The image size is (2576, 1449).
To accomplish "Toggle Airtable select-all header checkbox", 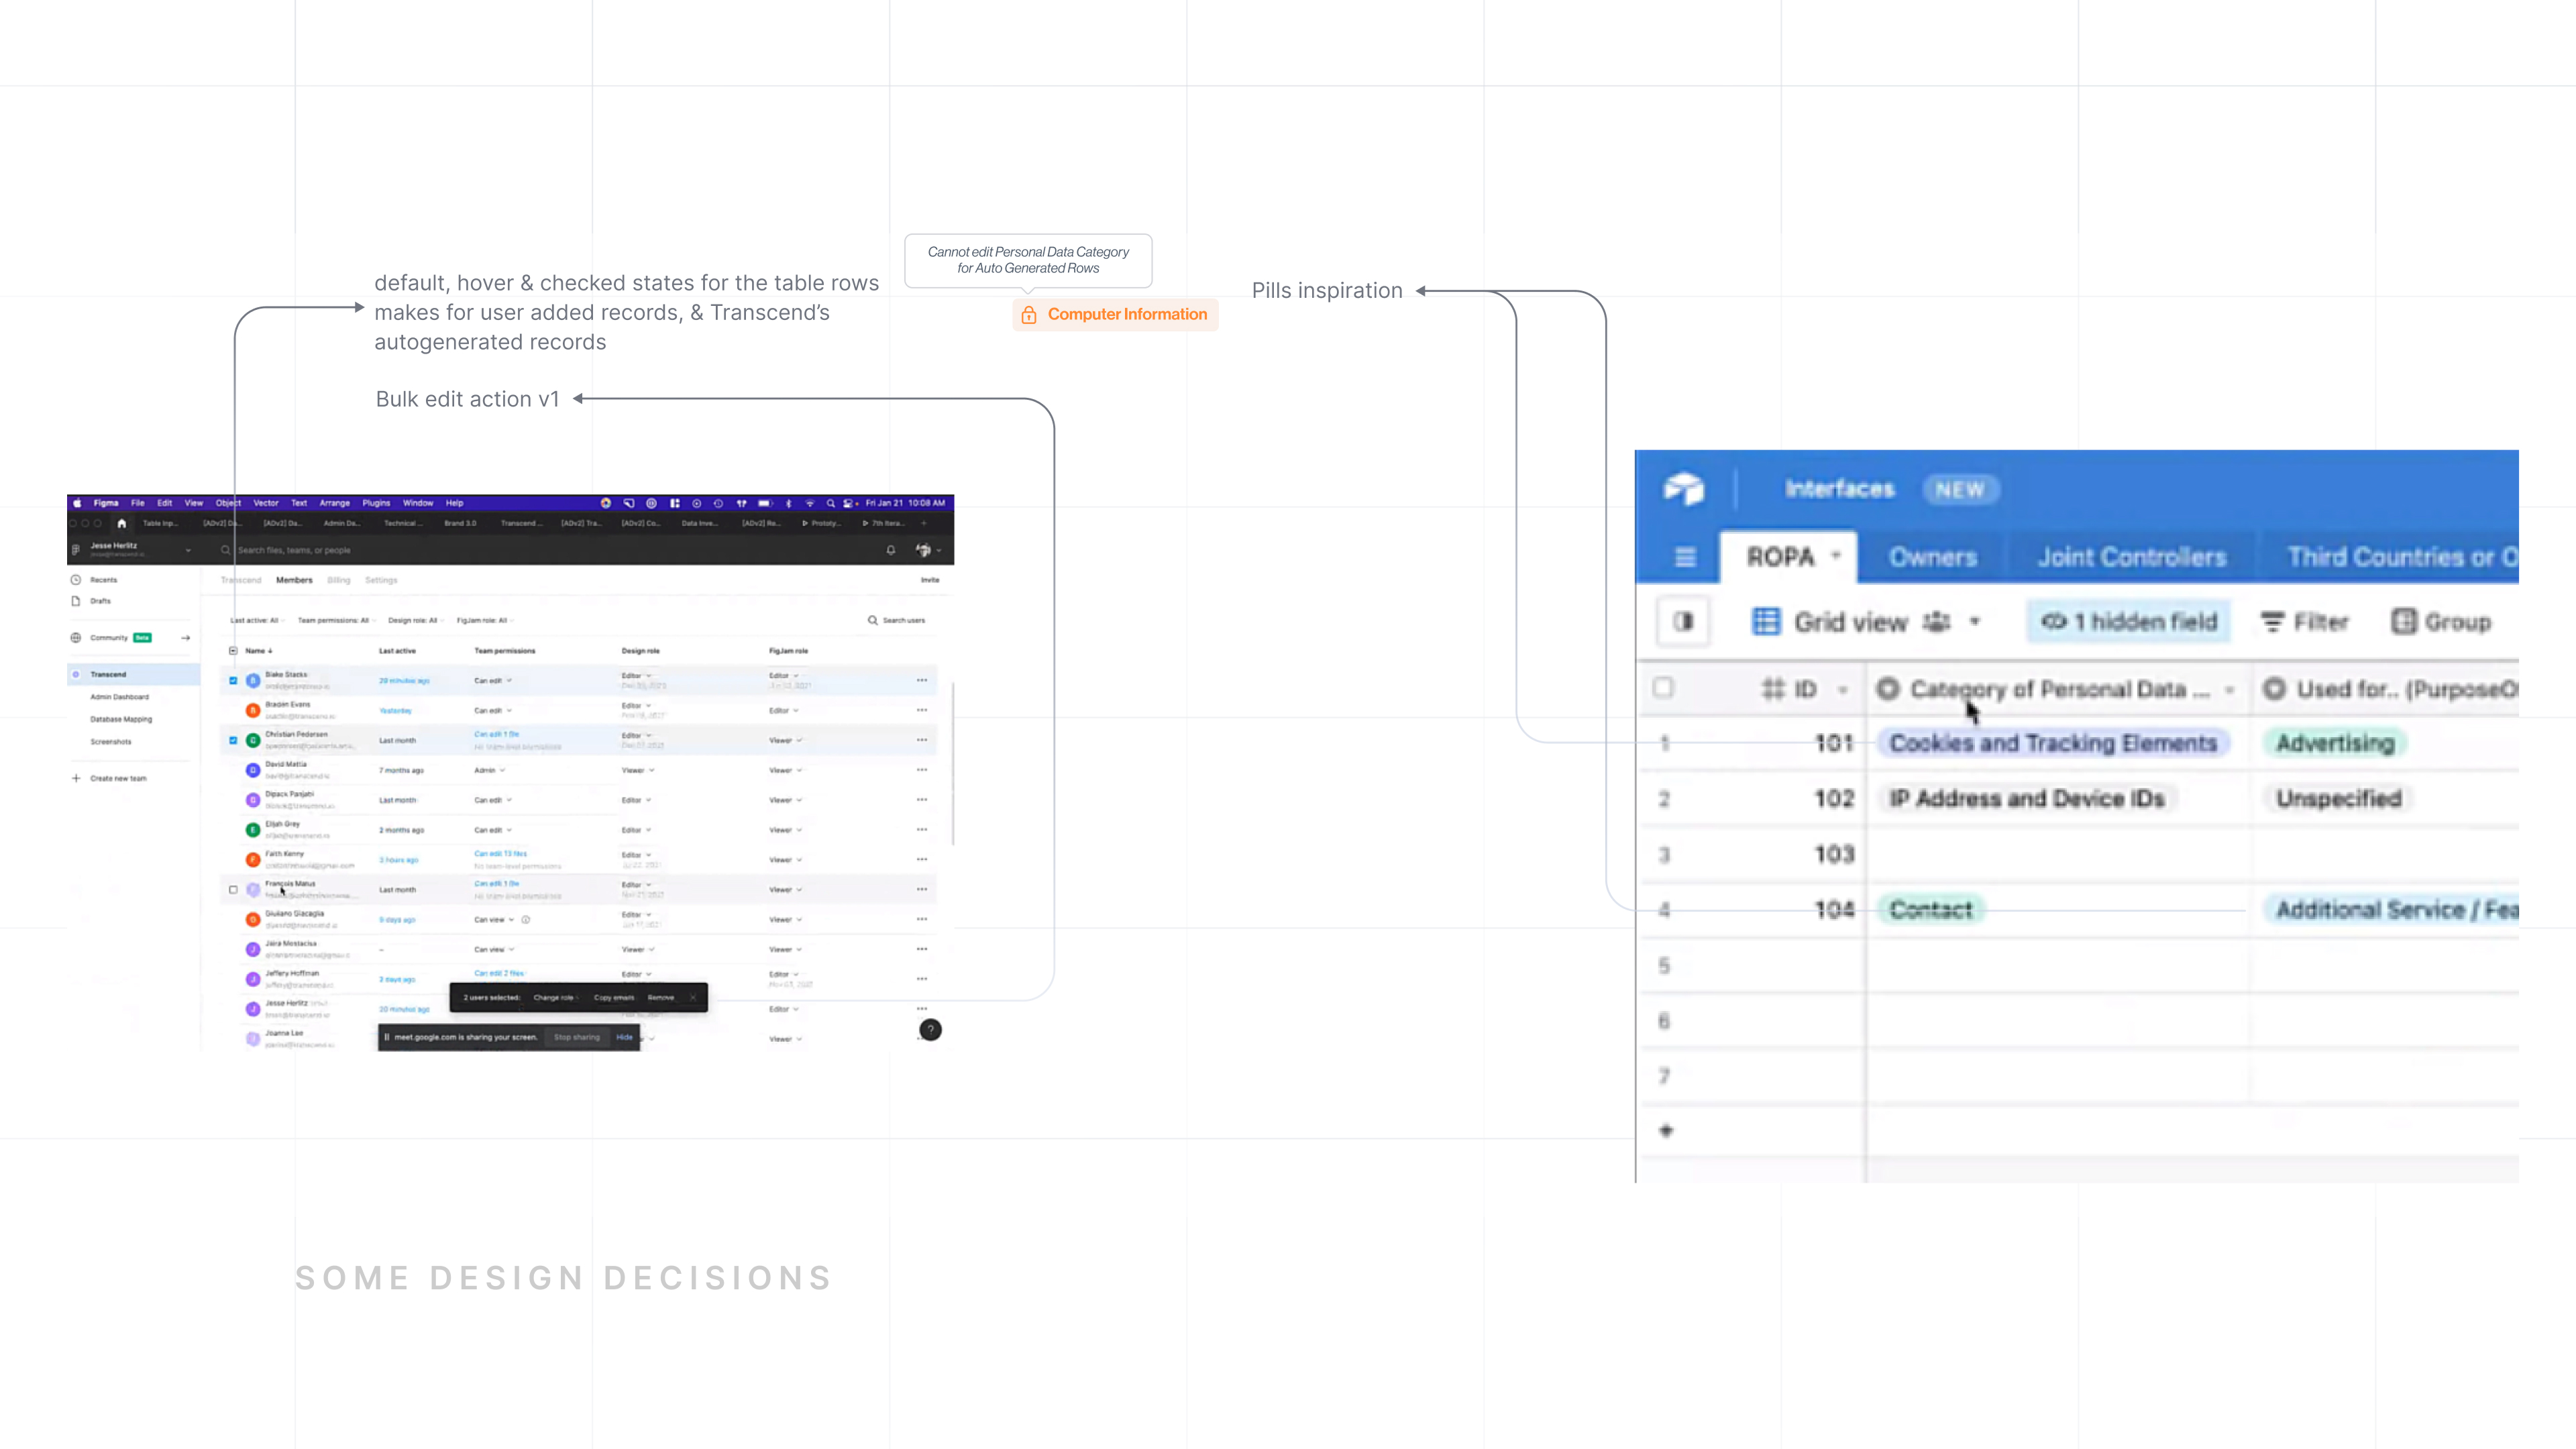I will [1663, 688].
